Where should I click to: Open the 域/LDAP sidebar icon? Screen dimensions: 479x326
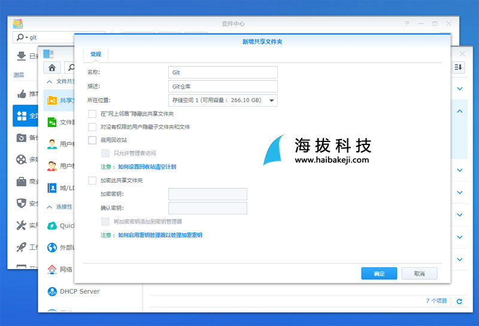[x=52, y=188]
